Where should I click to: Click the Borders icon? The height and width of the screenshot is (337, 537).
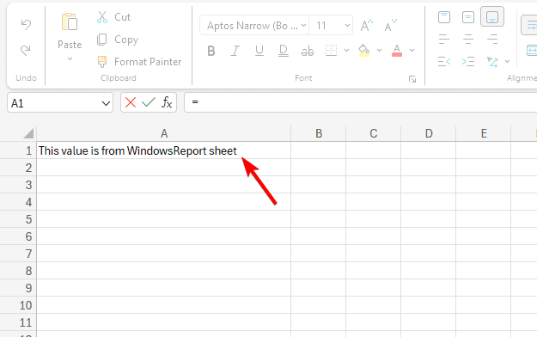(331, 51)
